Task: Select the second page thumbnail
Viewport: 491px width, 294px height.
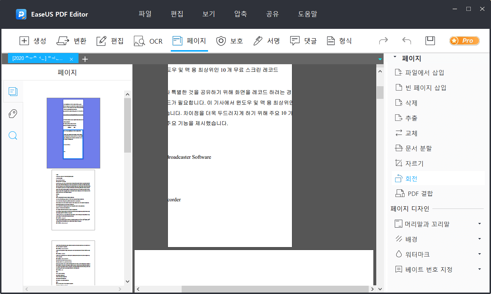Action: pos(73,200)
